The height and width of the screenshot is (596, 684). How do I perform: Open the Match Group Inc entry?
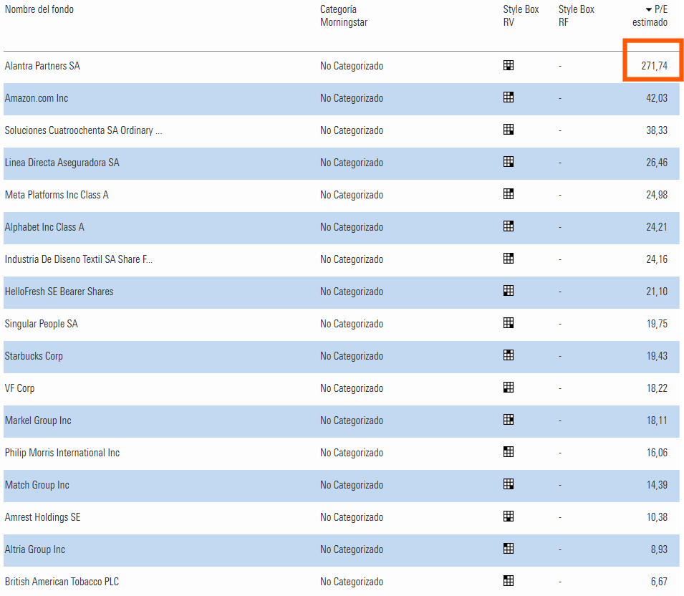37,486
